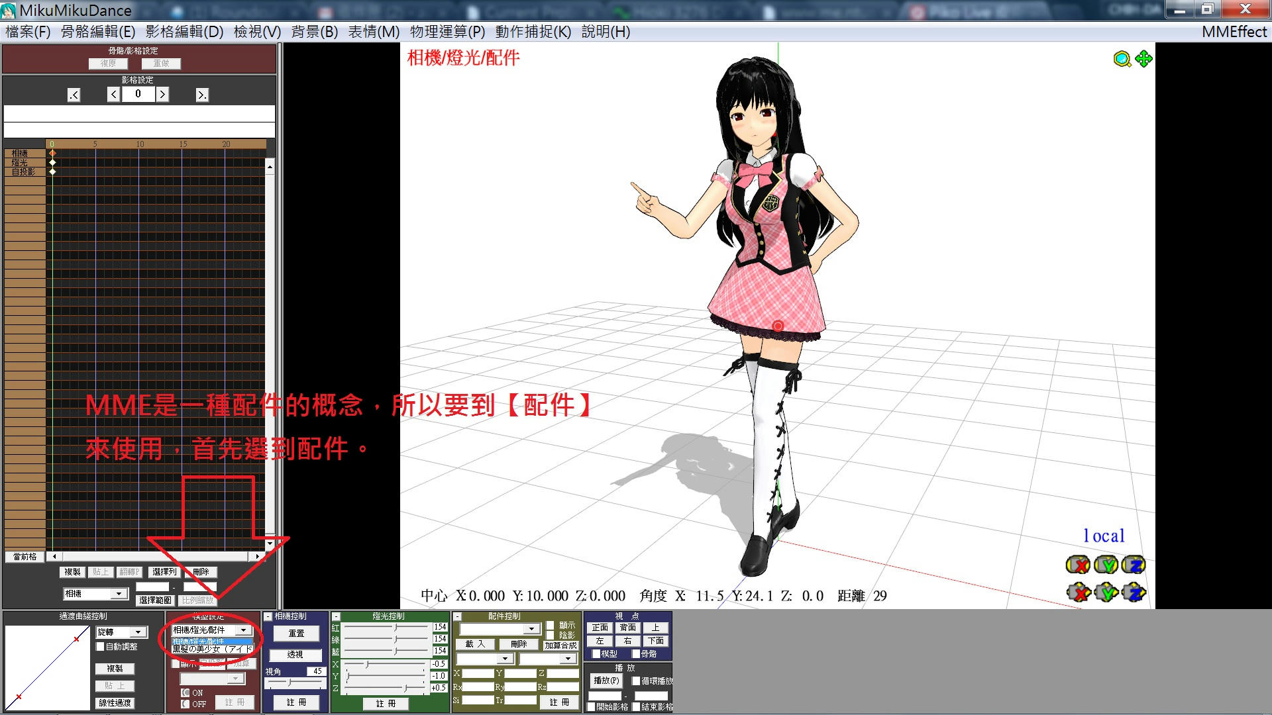Select the OFF radio button
The height and width of the screenshot is (715, 1272).
(x=185, y=704)
